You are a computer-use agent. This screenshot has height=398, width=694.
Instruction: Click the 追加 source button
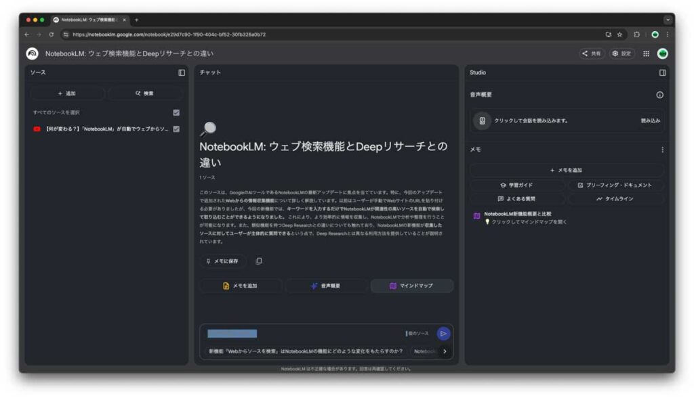tap(67, 93)
